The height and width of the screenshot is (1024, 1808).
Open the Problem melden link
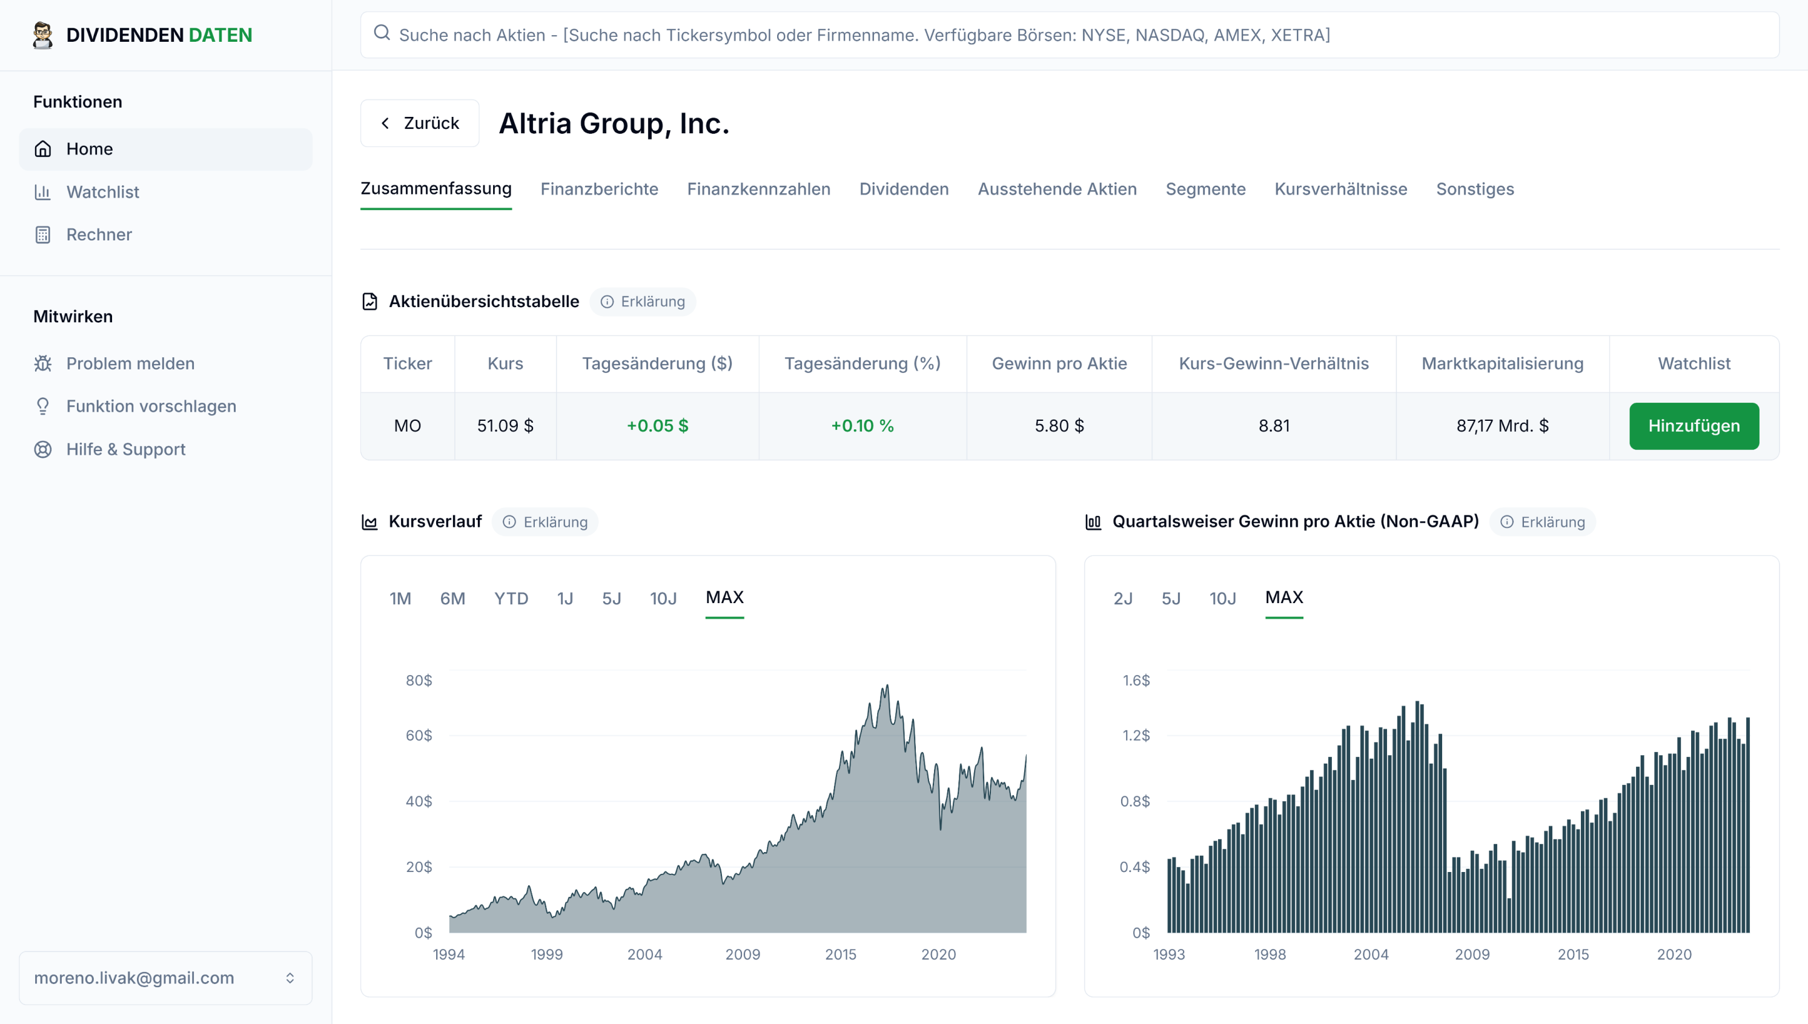click(x=166, y=363)
